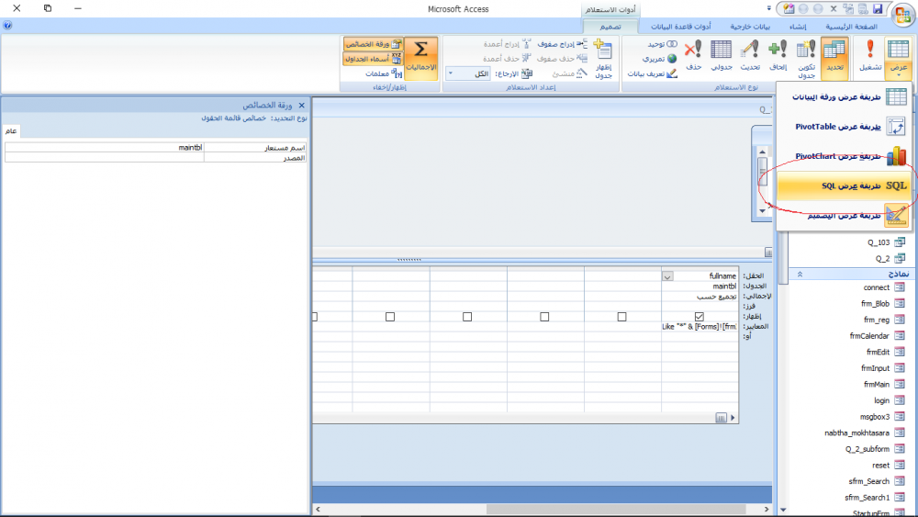Click Insert Rows (إدراج صفوف)
Viewport: 918px width, 517px height.
pyautogui.click(x=563, y=44)
